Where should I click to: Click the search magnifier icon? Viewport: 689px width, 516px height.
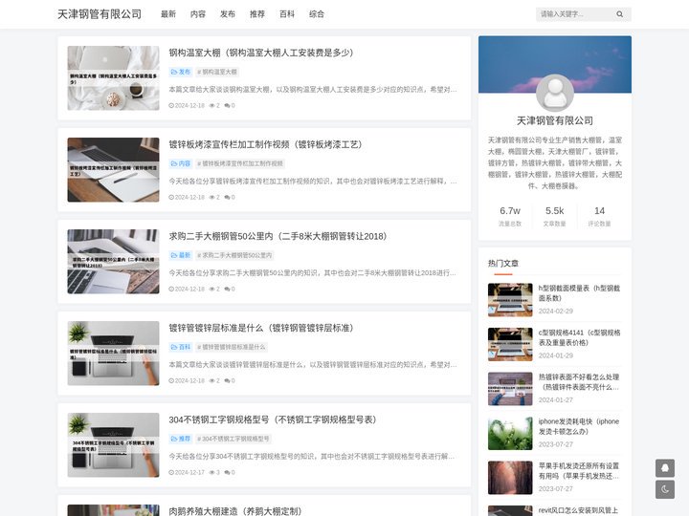click(619, 14)
